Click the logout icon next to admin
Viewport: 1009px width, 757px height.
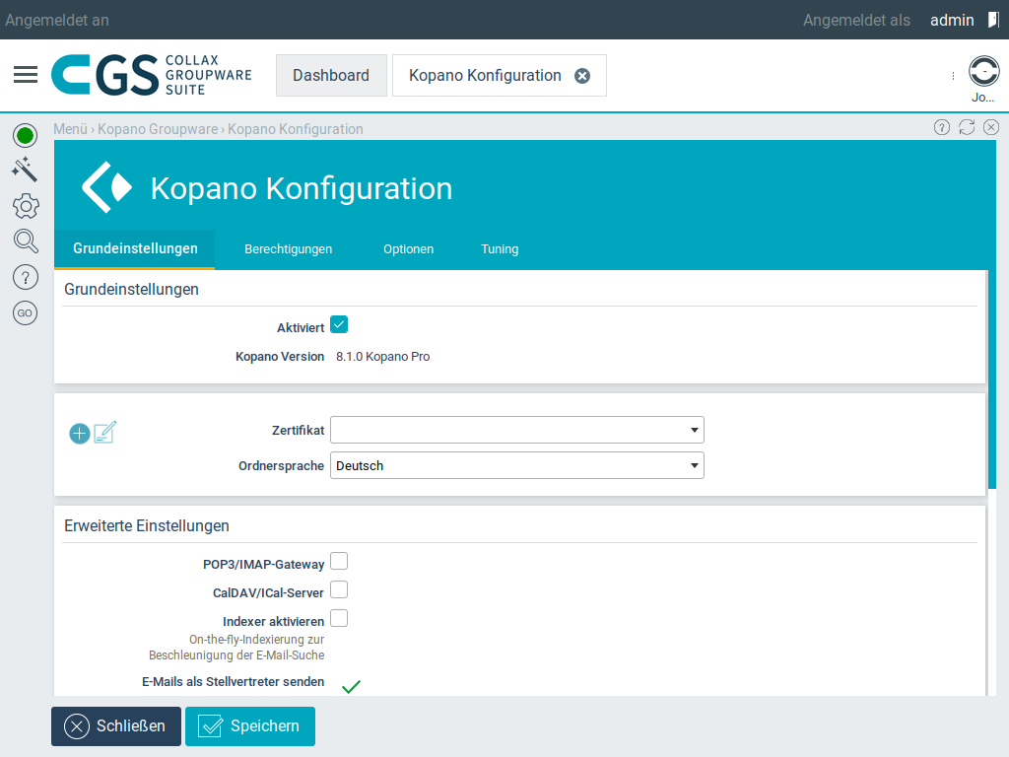click(x=993, y=20)
